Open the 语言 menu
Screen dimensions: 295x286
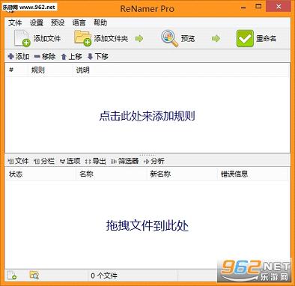pyautogui.click(x=79, y=23)
